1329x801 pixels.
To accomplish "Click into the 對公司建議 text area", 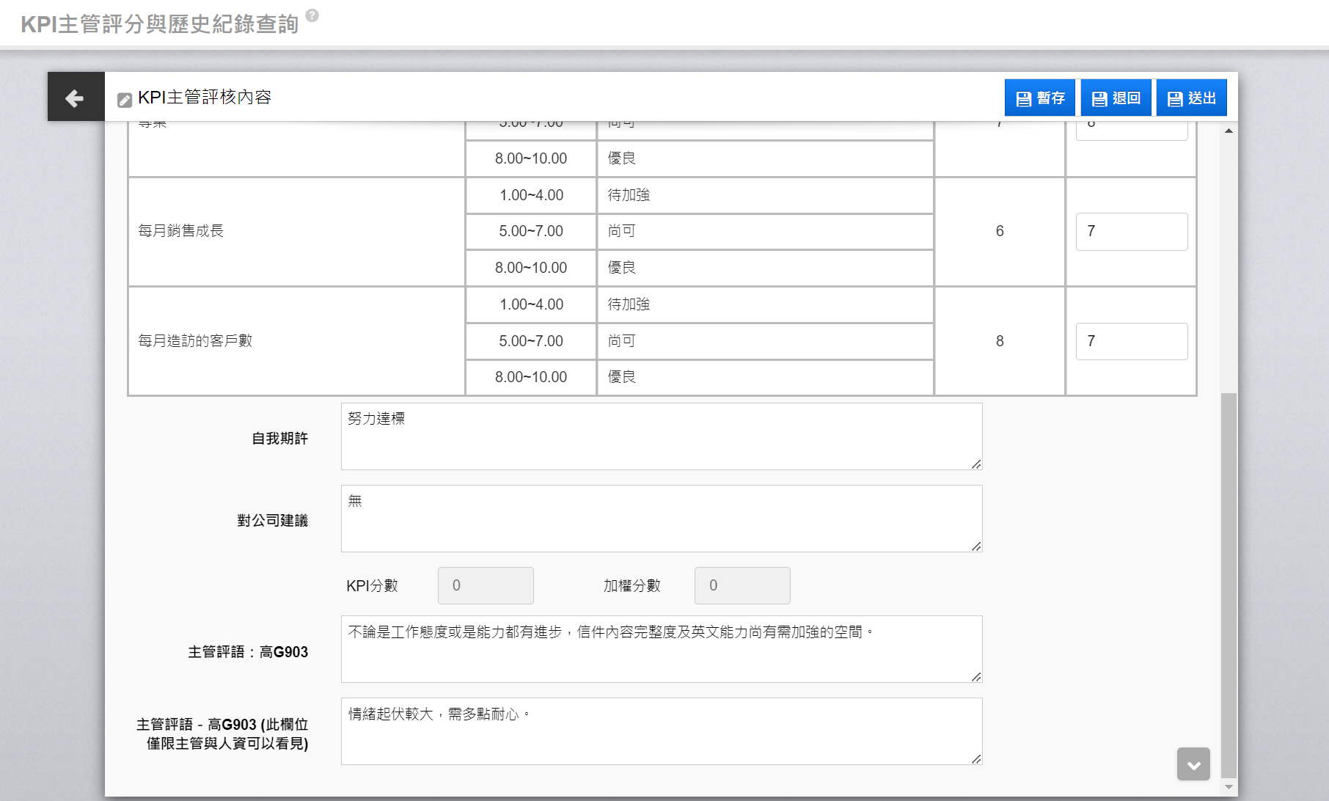I will (660, 519).
